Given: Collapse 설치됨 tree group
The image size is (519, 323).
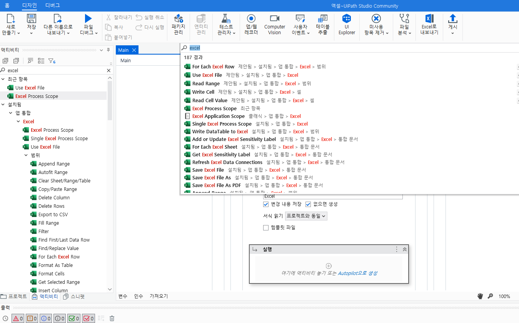Looking at the screenshot, I should click(x=3, y=104).
